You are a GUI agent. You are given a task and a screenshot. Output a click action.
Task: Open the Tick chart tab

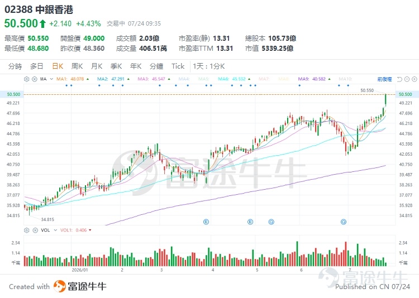coord(178,66)
